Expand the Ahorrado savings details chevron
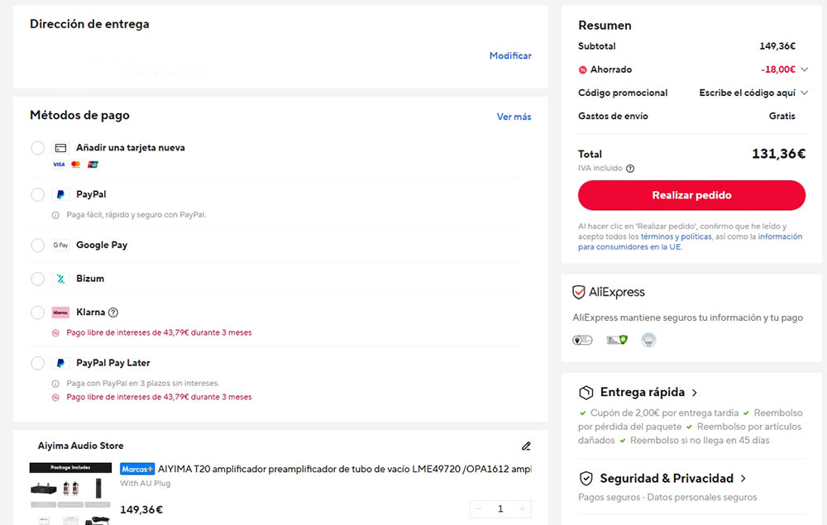The width and height of the screenshot is (827, 525). tap(805, 69)
